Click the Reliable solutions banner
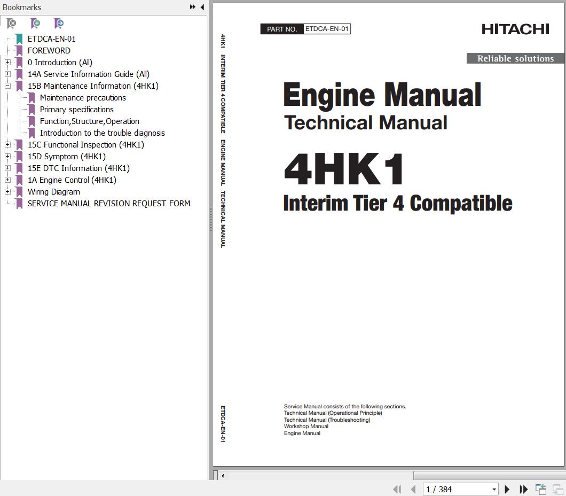The image size is (566, 496). [515, 58]
